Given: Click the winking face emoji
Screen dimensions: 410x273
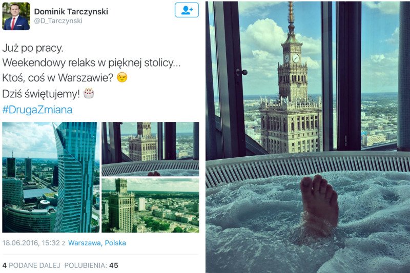Looking at the screenshot, I should tap(122, 77).
